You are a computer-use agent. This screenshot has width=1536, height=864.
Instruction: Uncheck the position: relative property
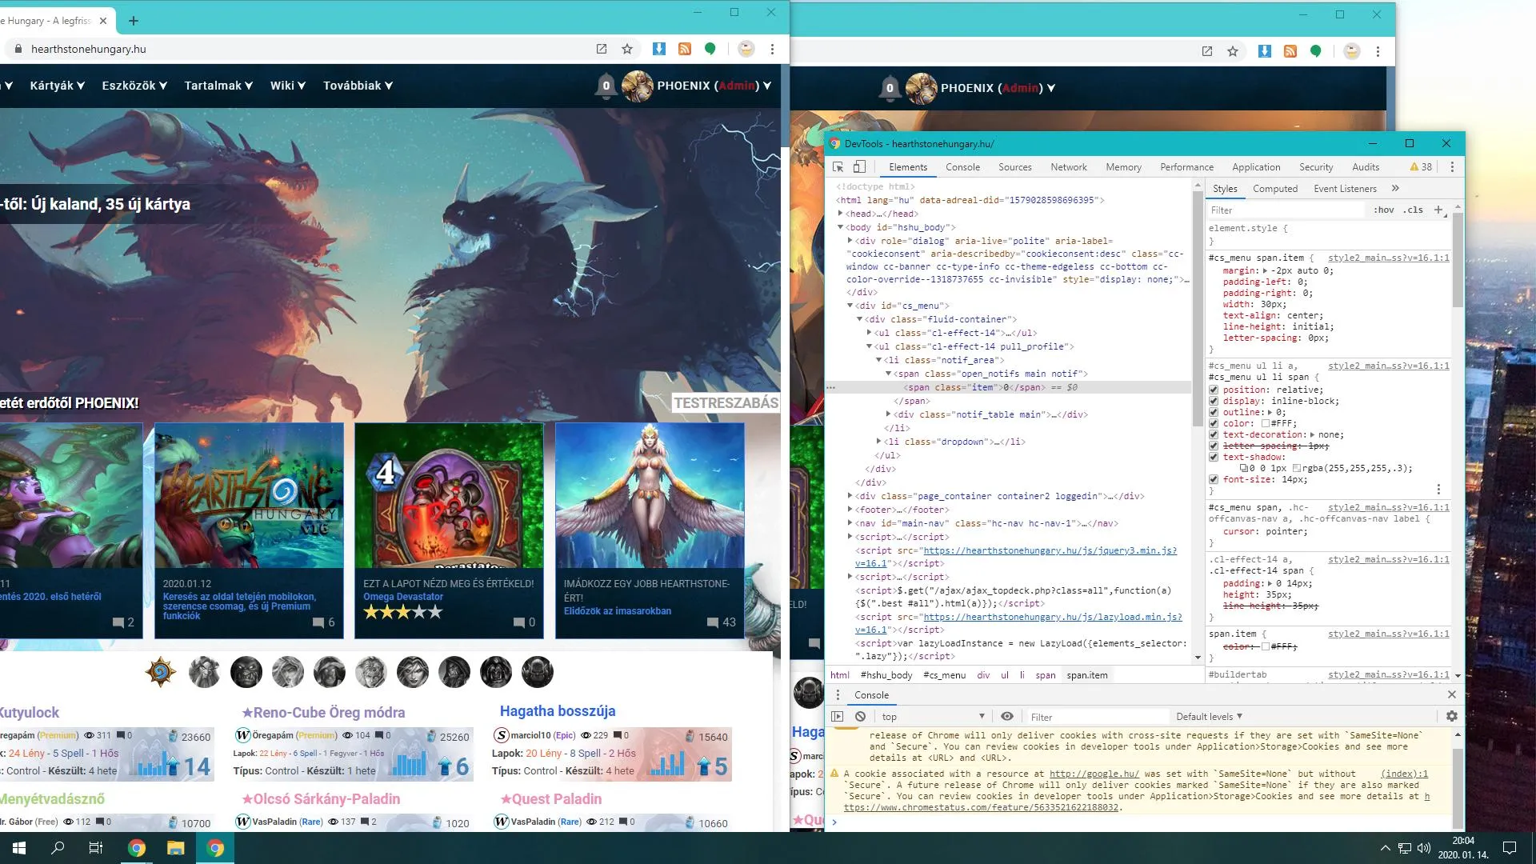click(x=1214, y=390)
